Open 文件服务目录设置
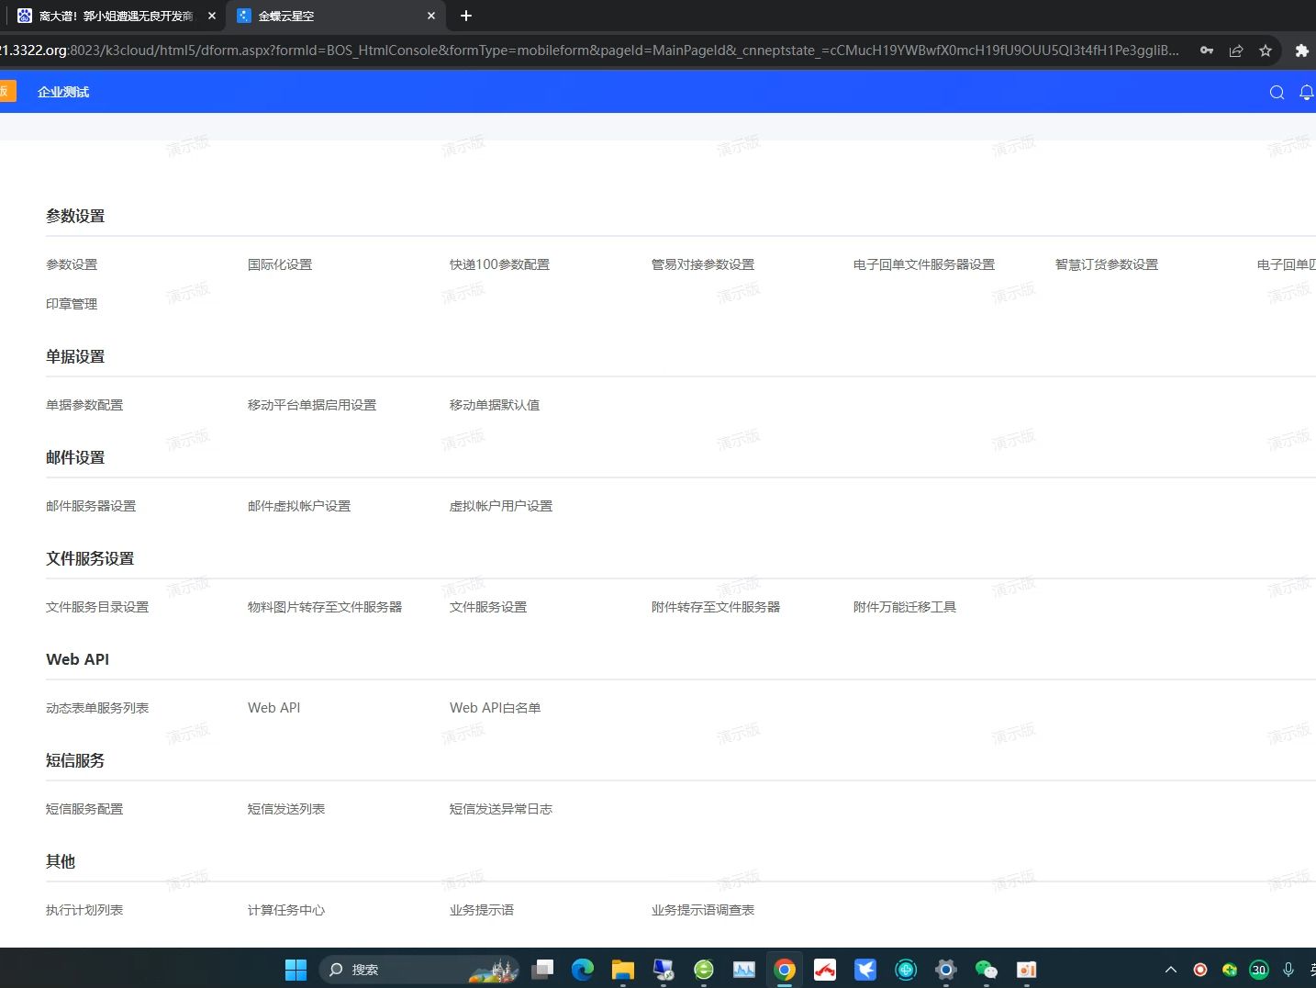The image size is (1316, 988). click(x=97, y=607)
